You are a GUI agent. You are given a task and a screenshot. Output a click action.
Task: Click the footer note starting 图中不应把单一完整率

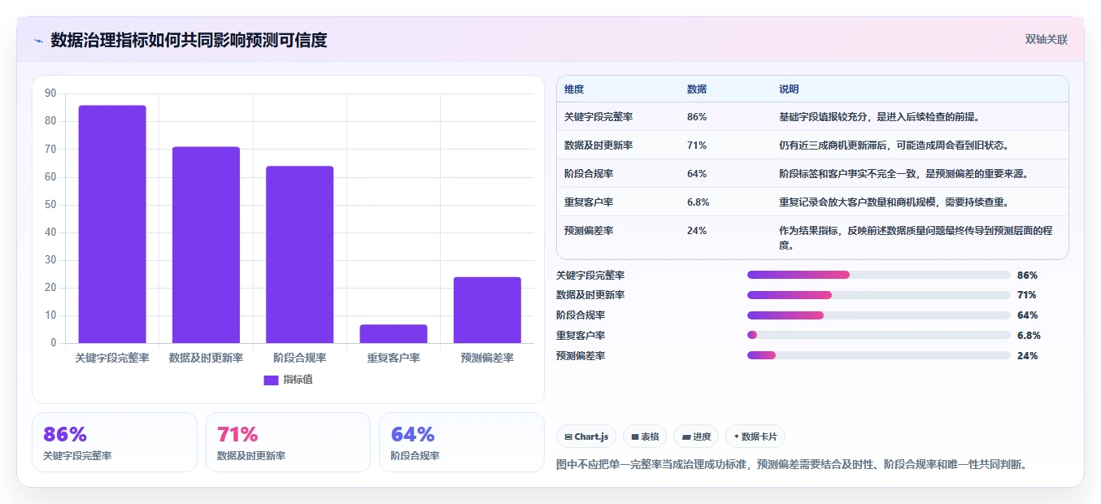coord(792,465)
